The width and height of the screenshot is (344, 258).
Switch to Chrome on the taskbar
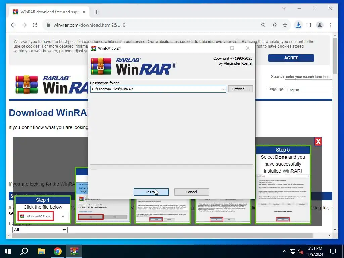tap(58, 251)
